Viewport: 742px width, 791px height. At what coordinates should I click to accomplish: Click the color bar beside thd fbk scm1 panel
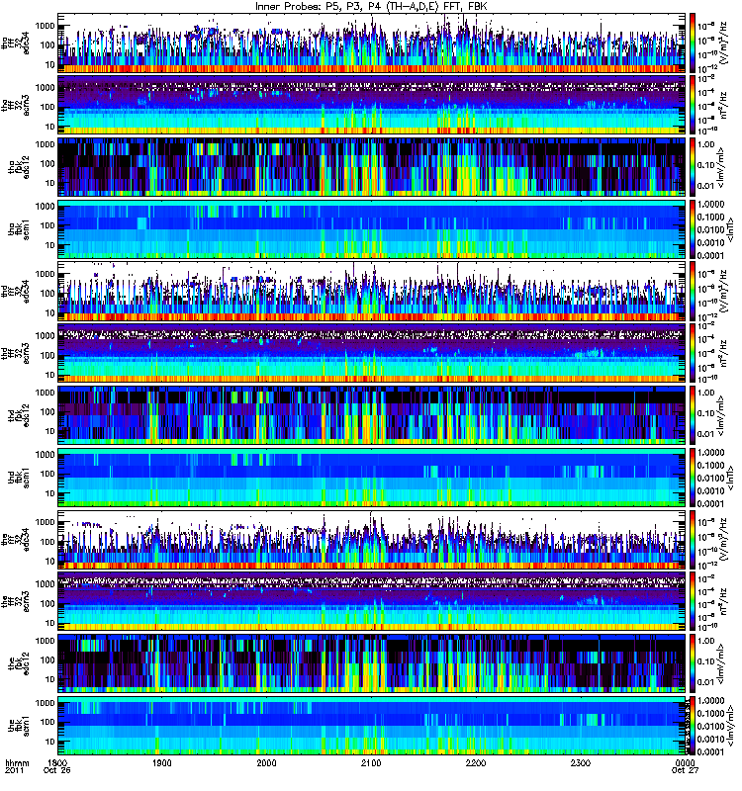tap(693, 478)
